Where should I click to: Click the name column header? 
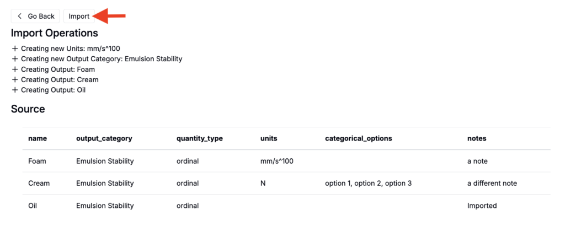[38, 138]
